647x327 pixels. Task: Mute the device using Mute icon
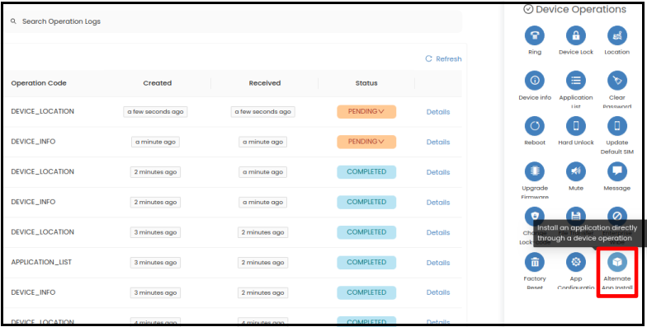click(x=576, y=171)
